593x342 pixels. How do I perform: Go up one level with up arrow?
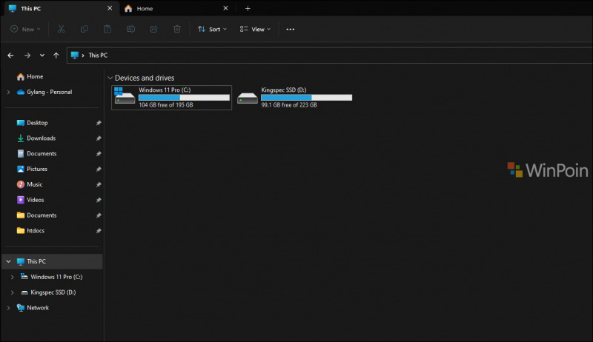coord(56,55)
